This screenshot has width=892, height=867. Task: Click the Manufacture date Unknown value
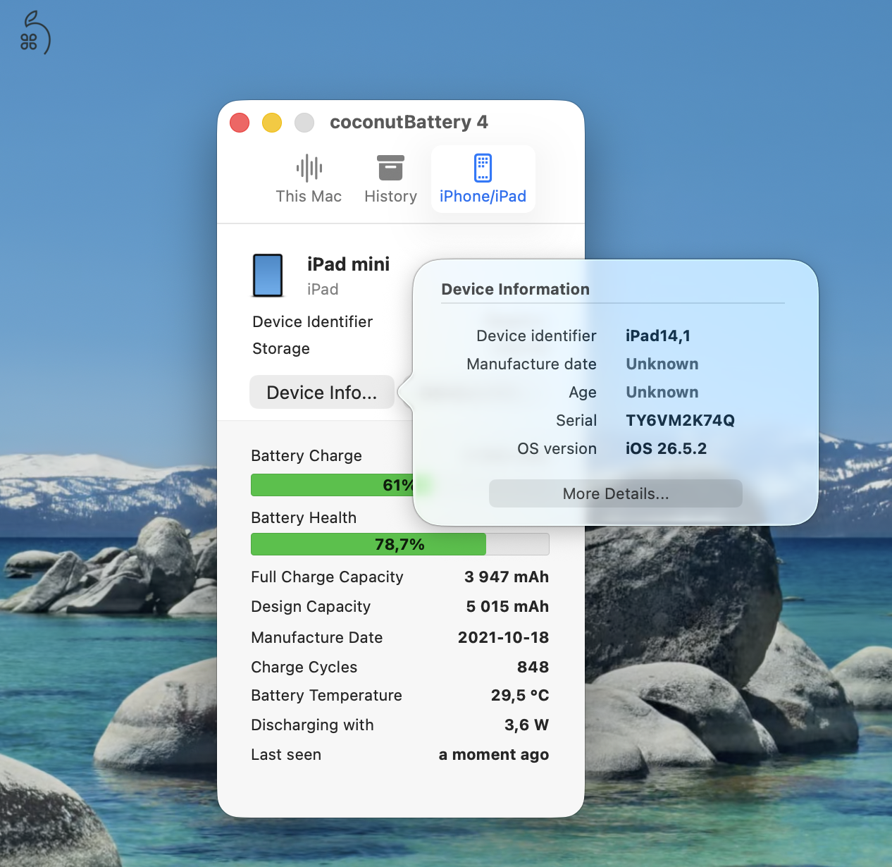tap(662, 364)
